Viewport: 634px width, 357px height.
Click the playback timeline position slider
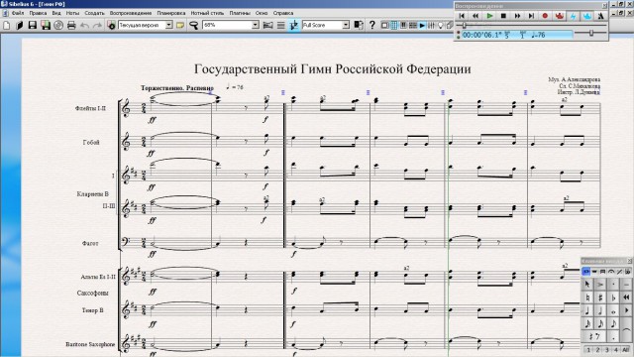click(x=465, y=26)
